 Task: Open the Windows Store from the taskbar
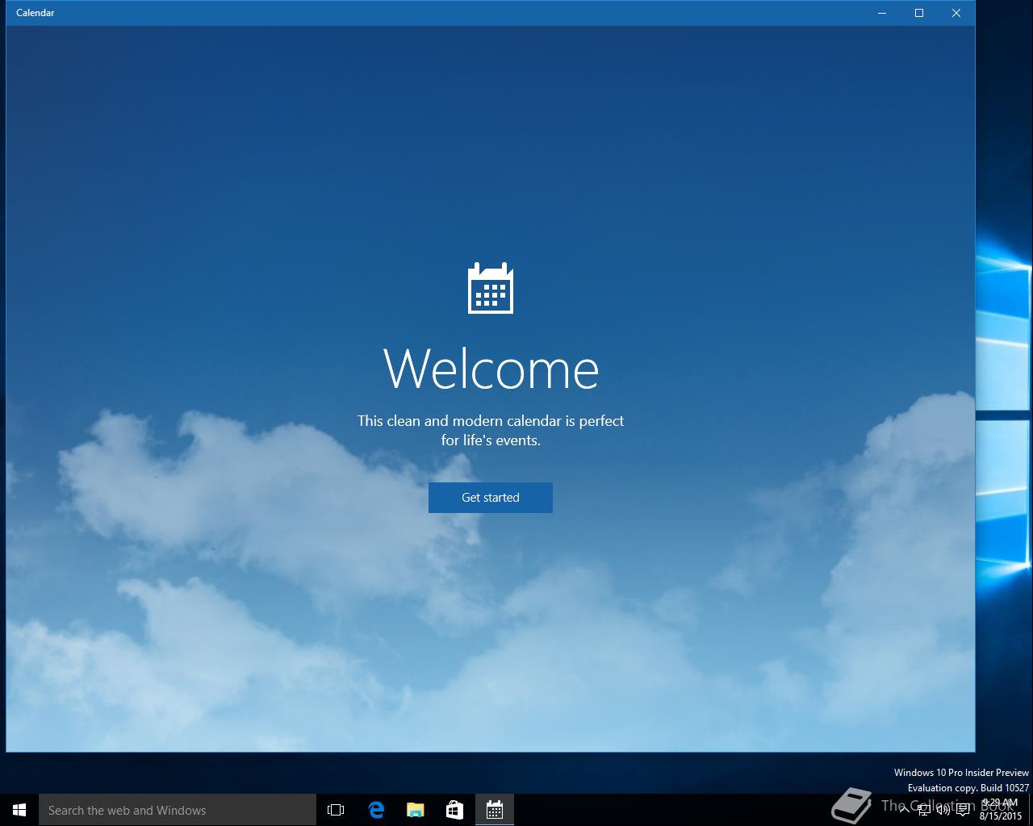coord(455,810)
